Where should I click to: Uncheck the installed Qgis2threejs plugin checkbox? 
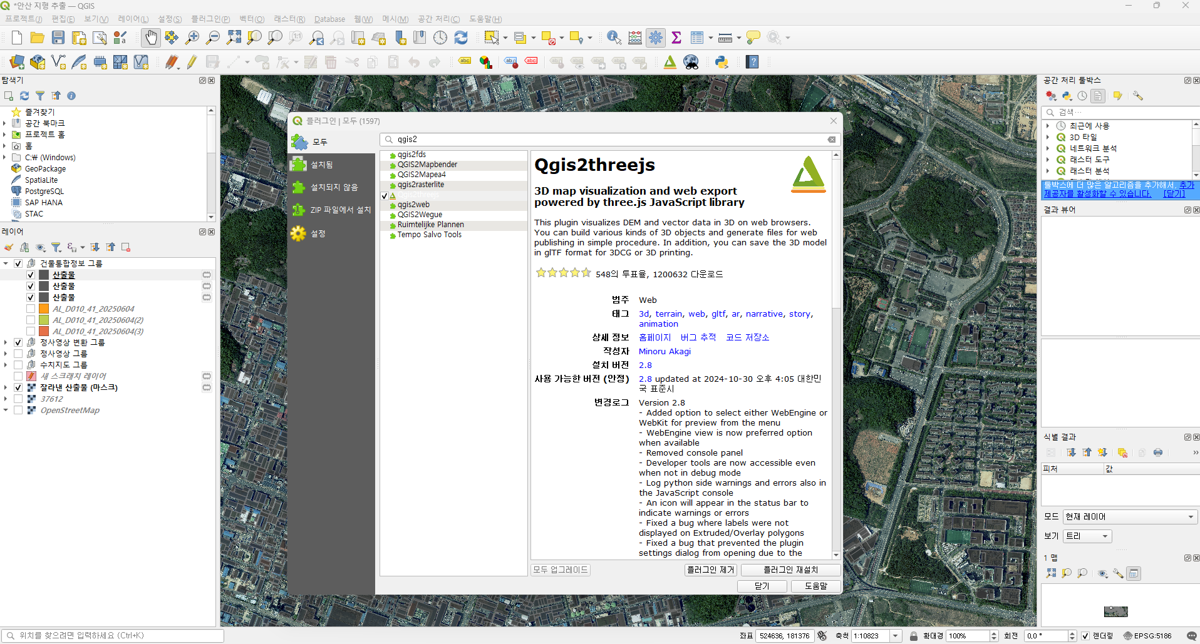click(x=385, y=196)
